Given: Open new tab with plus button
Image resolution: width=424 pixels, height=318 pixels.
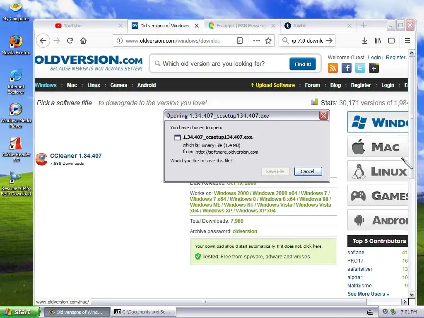Looking at the screenshot, I should [x=364, y=25].
